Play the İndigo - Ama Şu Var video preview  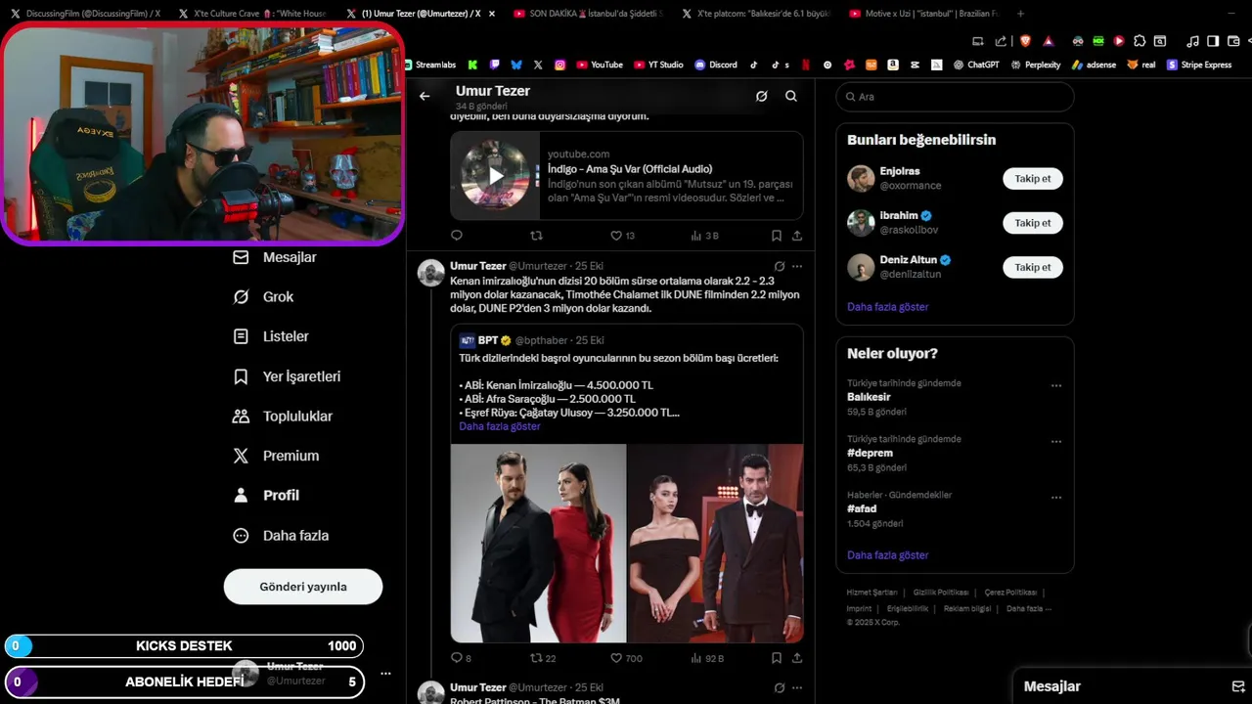496,176
